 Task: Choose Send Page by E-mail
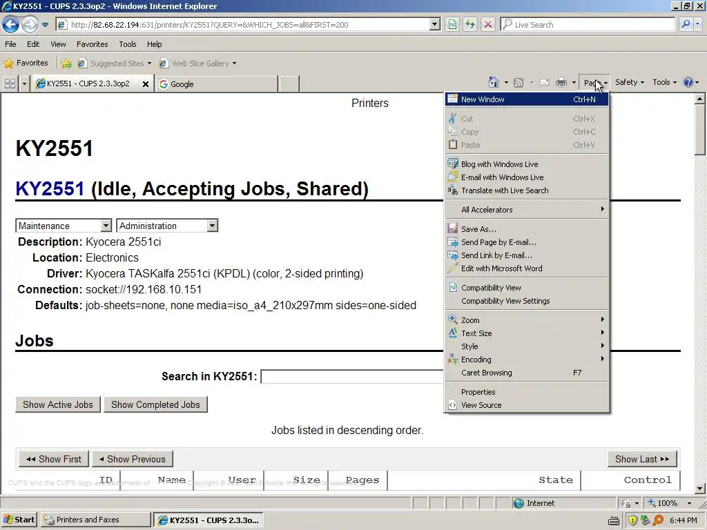coord(527,242)
